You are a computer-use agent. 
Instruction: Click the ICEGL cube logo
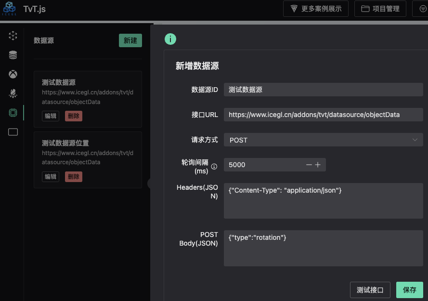pyautogui.click(x=10, y=8)
